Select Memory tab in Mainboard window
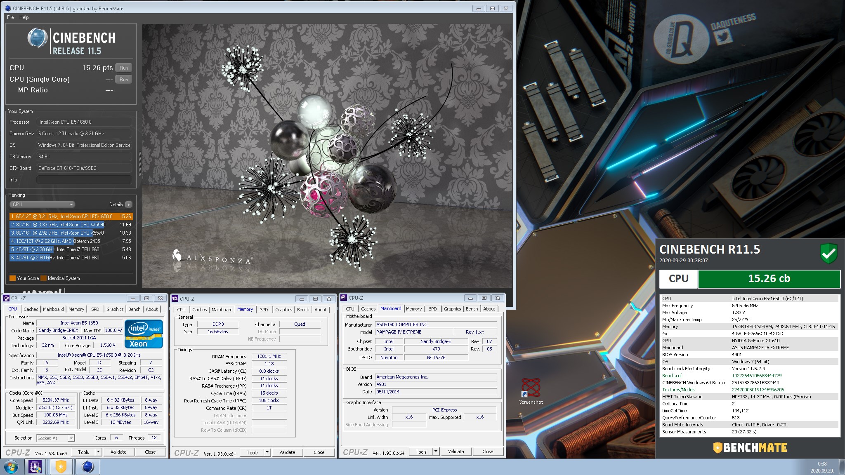The image size is (845, 475). (x=414, y=309)
